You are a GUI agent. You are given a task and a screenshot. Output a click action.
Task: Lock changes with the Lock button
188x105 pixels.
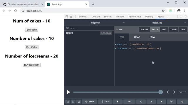105,101
